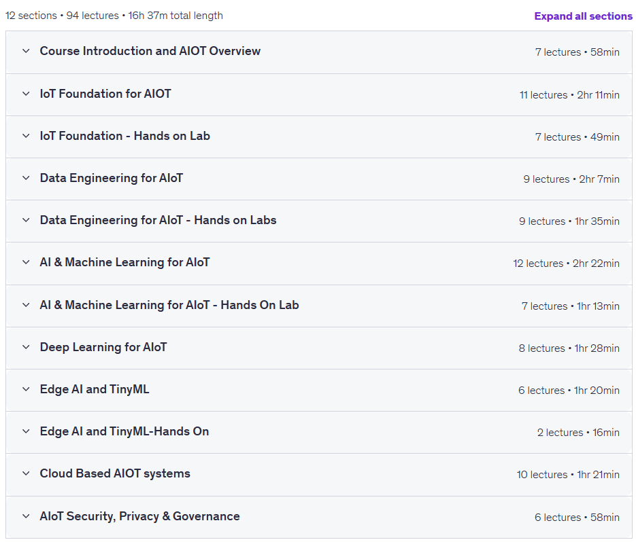Select Cloud Based AIOT systems title
Image resolution: width=636 pixels, height=542 pixels.
(x=115, y=473)
